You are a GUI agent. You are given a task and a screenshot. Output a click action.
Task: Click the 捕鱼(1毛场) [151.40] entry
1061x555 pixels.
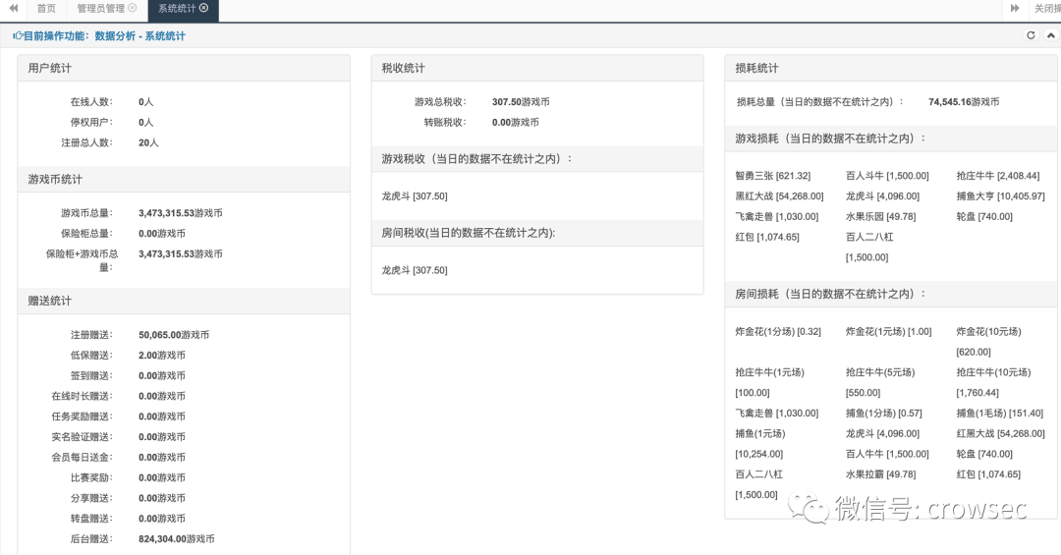1000,413
